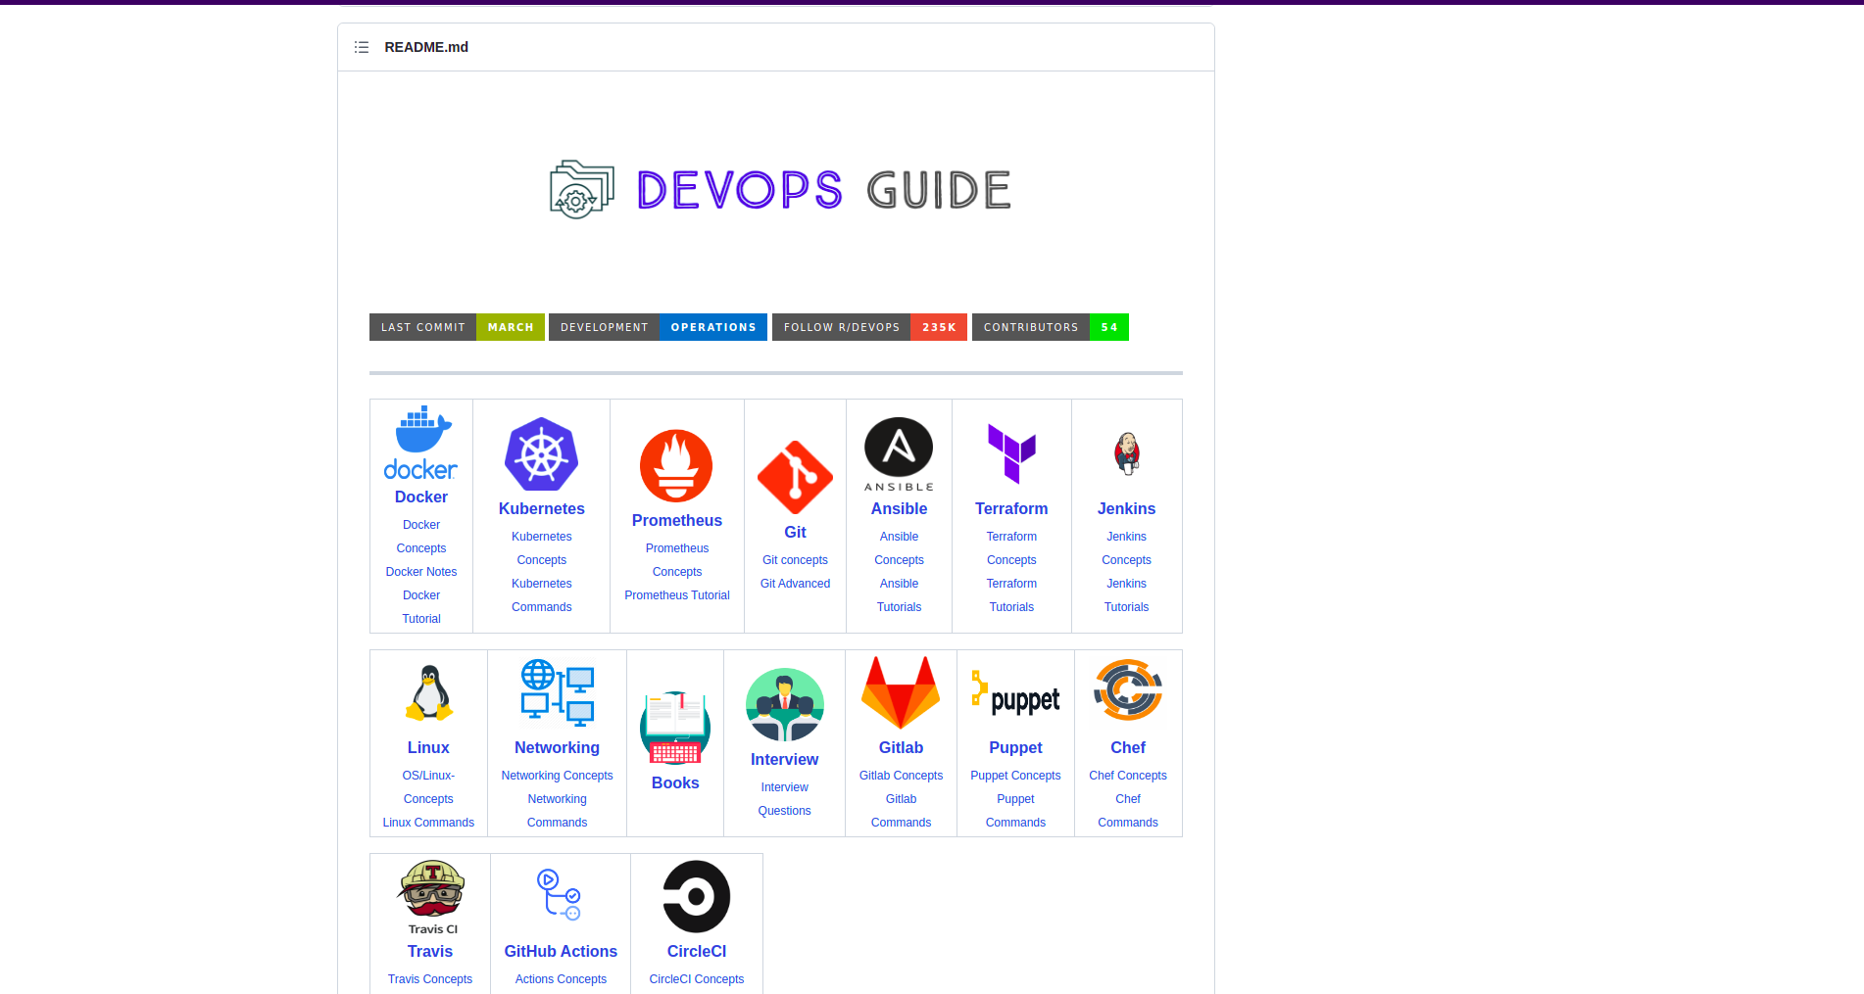Click the GitHub Actions workflow icon
The width and height of the screenshot is (1864, 994).
(561, 895)
